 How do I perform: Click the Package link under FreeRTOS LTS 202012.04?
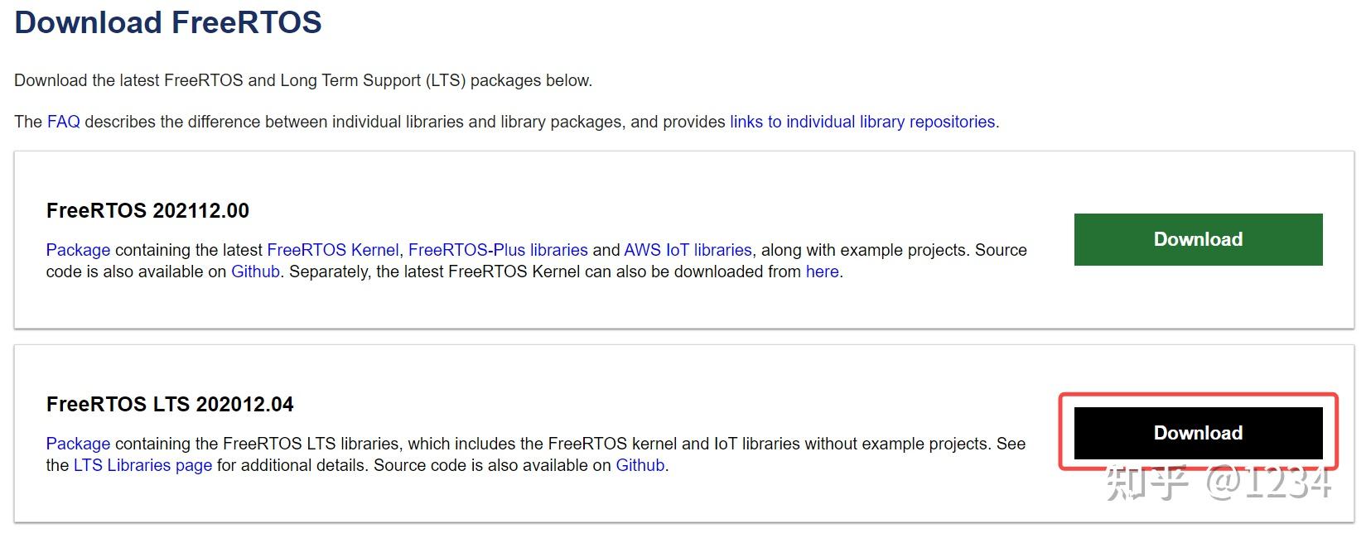77,444
